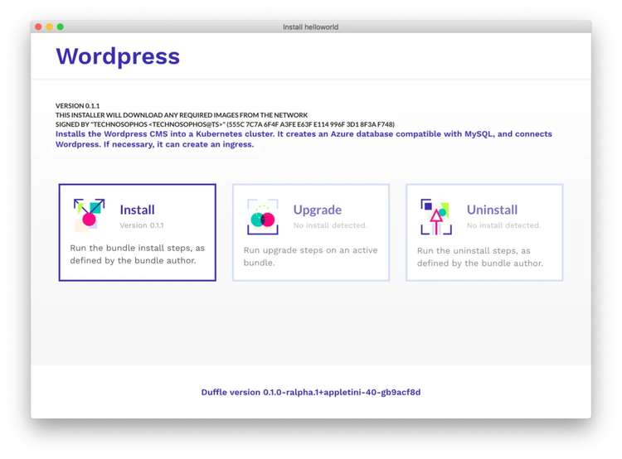
Task: Click the Duffle version text in footer
Action: (310, 393)
